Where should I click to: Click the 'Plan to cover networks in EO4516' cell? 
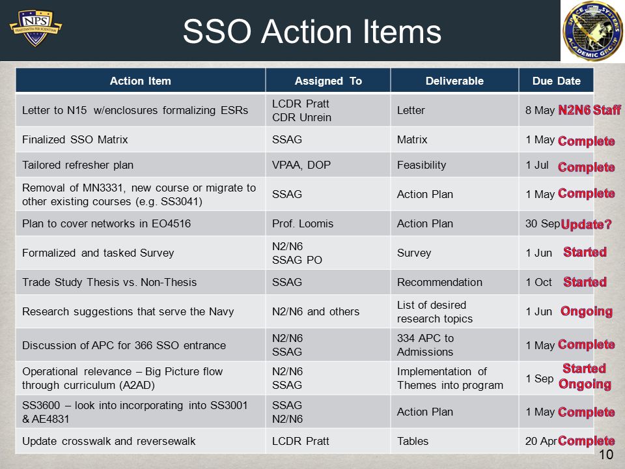click(x=141, y=223)
